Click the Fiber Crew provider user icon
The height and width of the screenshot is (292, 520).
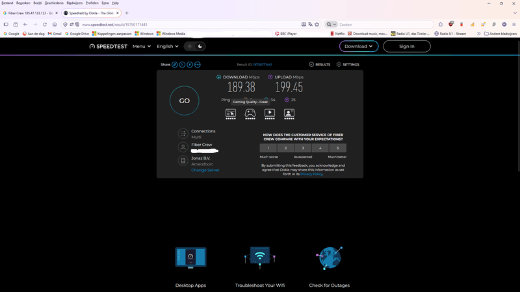click(x=183, y=147)
